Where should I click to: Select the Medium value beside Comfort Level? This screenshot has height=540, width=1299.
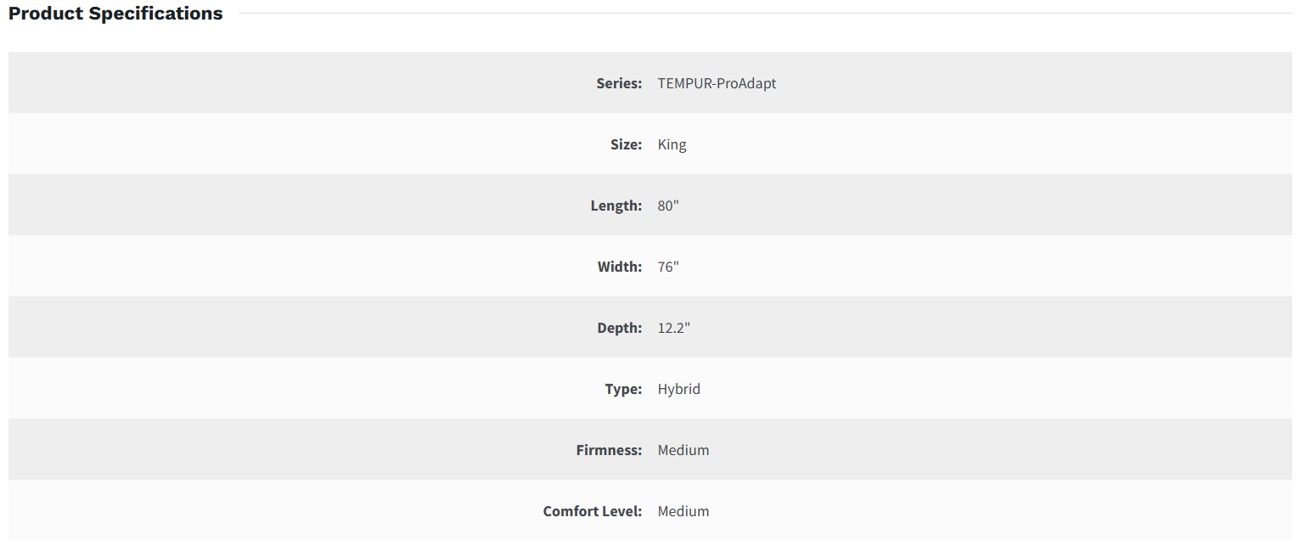(683, 511)
